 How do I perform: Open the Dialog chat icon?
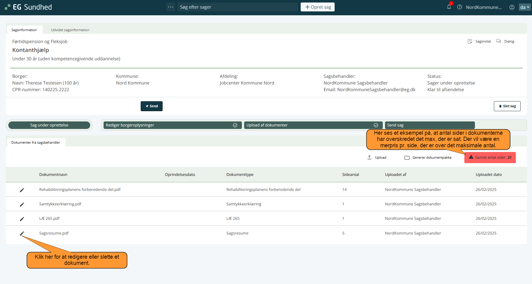click(x=499, y=41)
